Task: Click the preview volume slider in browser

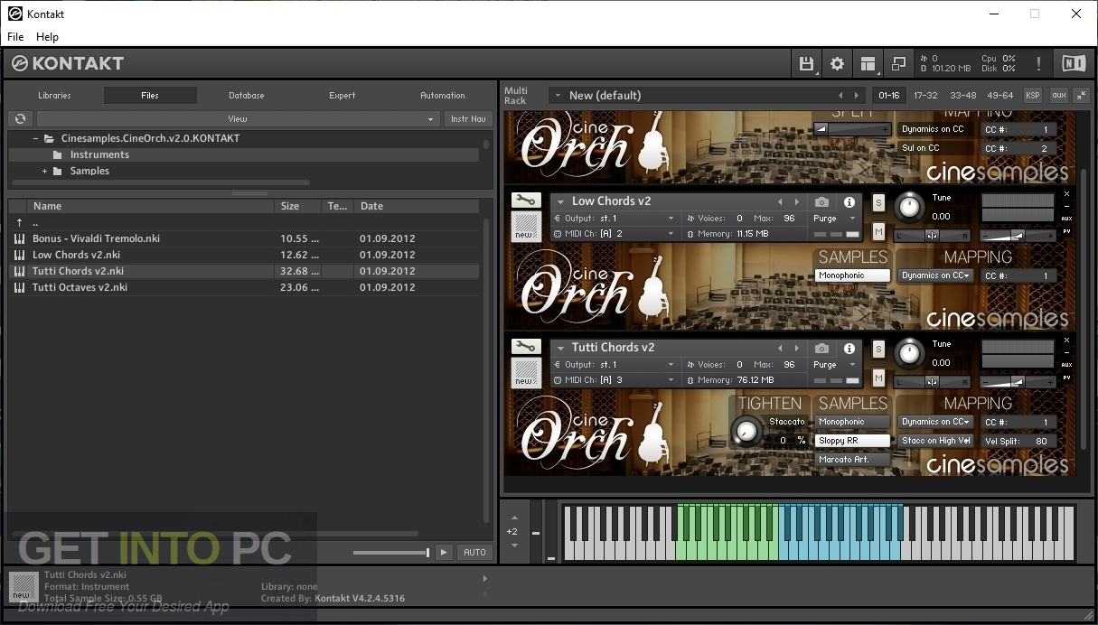Action: [x=390, y=552]
